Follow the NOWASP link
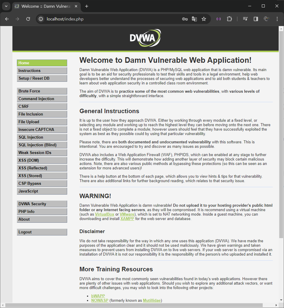This screenshot has height=308, width=284. click(100, 300)
